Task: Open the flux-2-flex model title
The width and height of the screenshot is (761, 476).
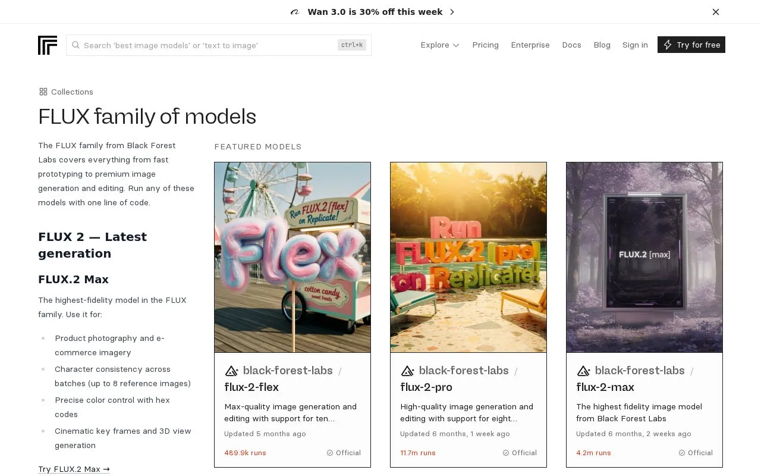Action: click(251, 387)
